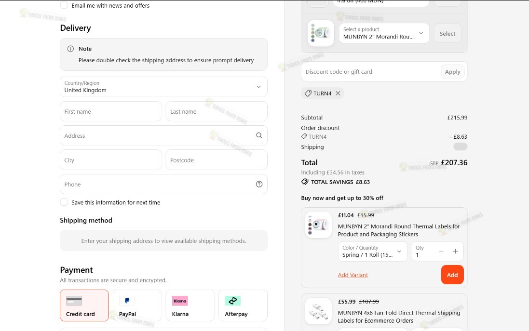
Task: Increase quantity for Morandi Round Thermal Labels
Action: coord(455,251)
